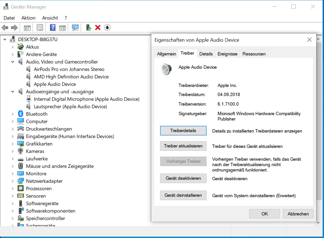Maximize the Geräte-Manager window
This screenshot has width=324, height=238.
pos(293,7)
